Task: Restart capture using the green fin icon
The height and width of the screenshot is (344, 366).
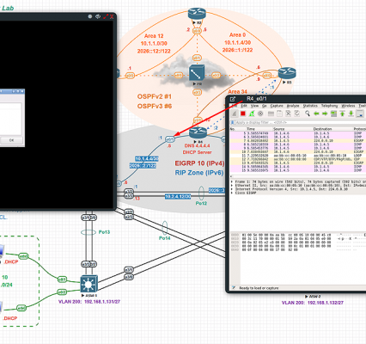Action: click(252, 114)
